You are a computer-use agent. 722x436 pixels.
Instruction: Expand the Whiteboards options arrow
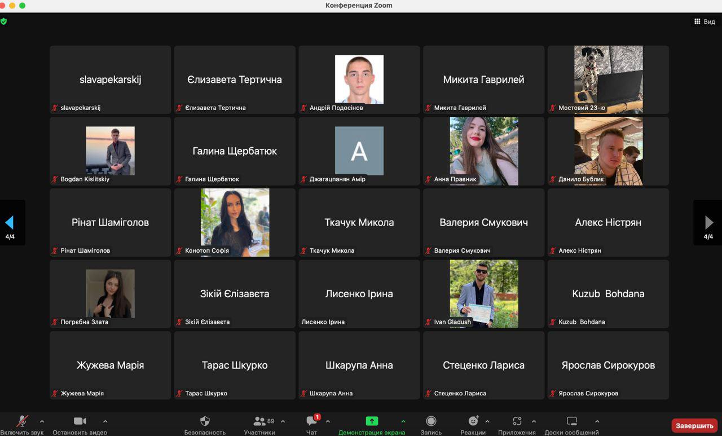pyautogui.click(x=597, y=421)
